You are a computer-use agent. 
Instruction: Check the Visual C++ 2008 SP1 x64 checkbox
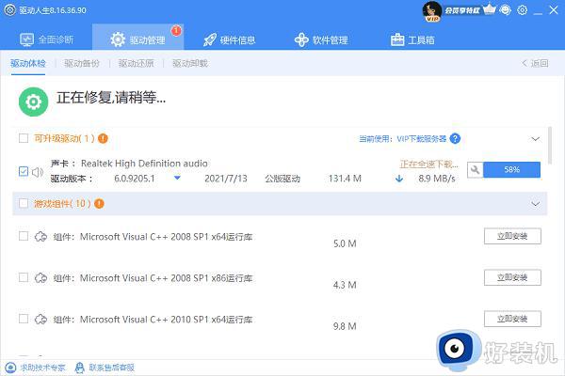tap(24, 236)
